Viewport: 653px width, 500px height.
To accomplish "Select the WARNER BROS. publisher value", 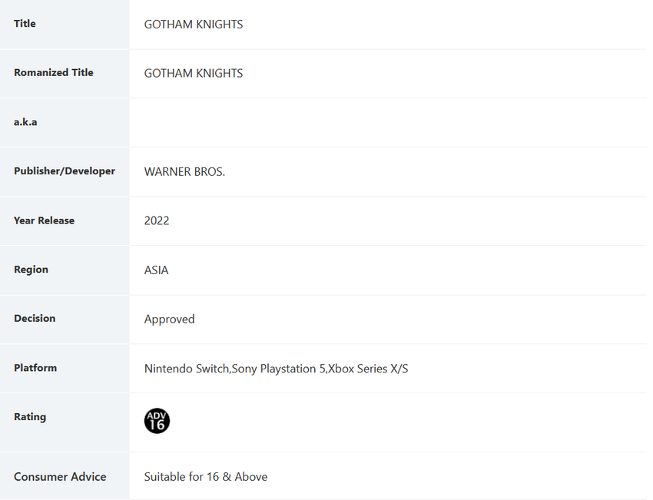I will coord(184,172).
